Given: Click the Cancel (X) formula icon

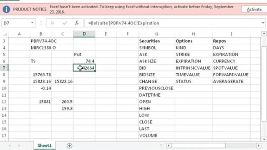Looking at the screenshot, I should point(53,23).
